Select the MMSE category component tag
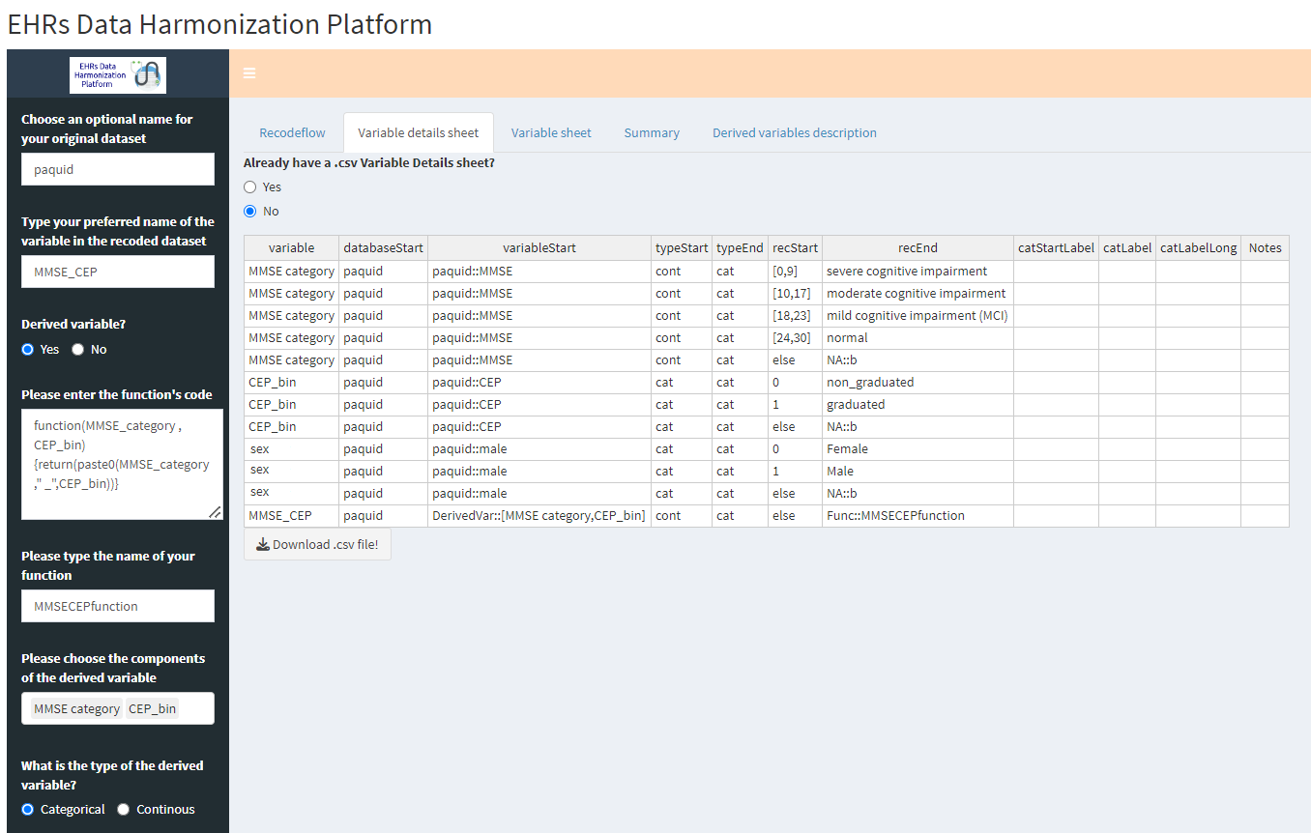The width and height of the screenshot is (1311, 833). [x=77, y=708]
